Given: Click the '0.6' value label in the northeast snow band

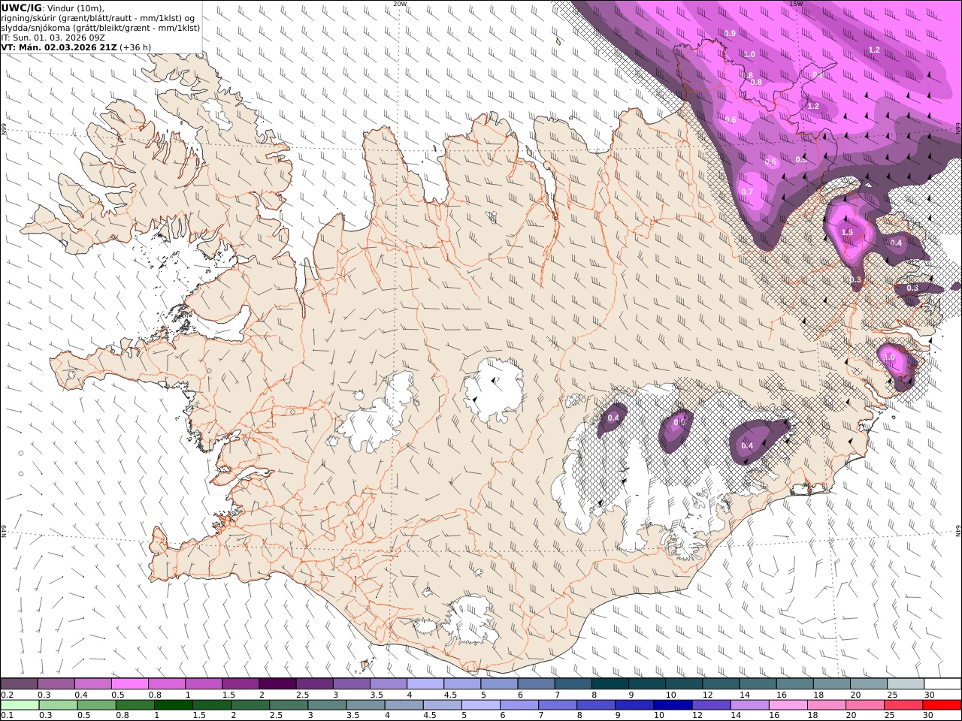Looking at the screenshot, I should [x=731, y=120].
